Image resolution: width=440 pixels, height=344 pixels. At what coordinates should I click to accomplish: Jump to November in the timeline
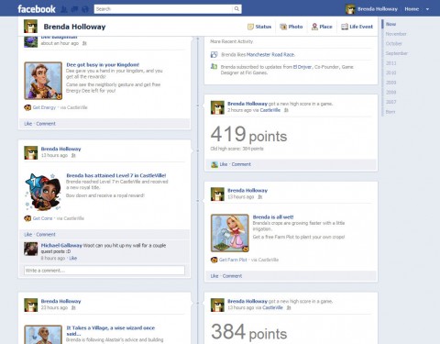[x=396, y=34]
